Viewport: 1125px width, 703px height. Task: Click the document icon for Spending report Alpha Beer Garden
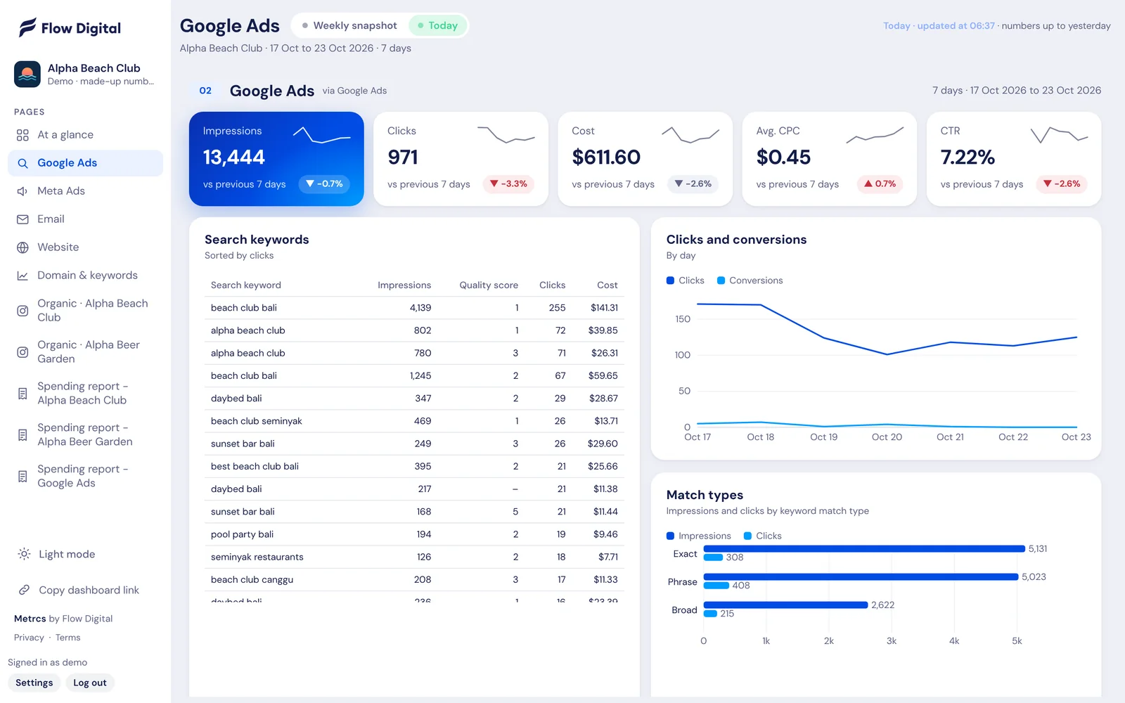point(22,435)
